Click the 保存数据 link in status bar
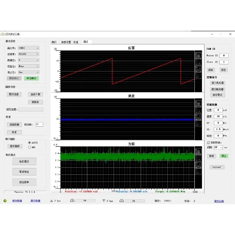 [x=17, y=201]
